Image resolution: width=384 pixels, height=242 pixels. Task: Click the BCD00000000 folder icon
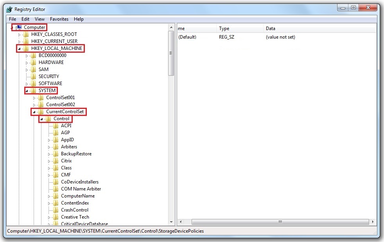[34, 55]
